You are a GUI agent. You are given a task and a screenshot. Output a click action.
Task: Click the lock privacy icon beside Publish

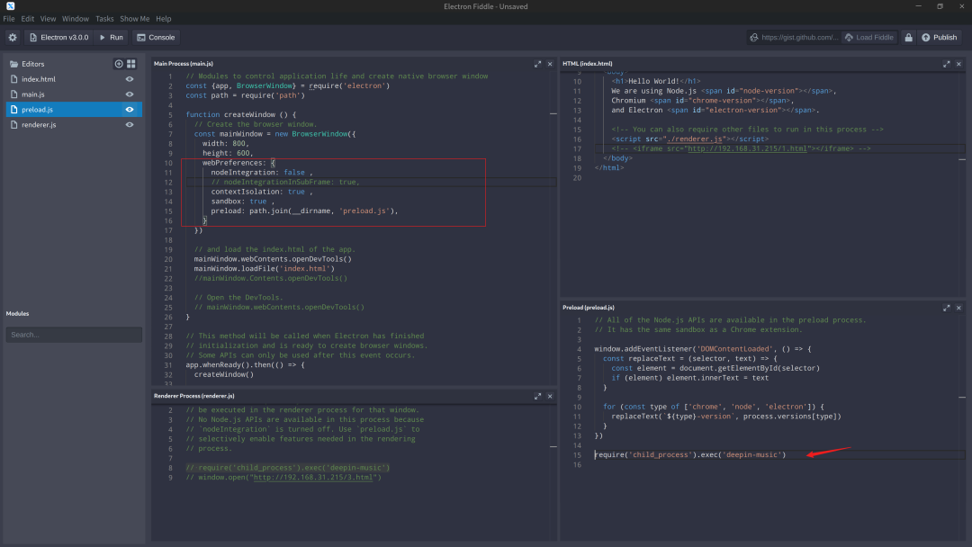tap(908, 37)
